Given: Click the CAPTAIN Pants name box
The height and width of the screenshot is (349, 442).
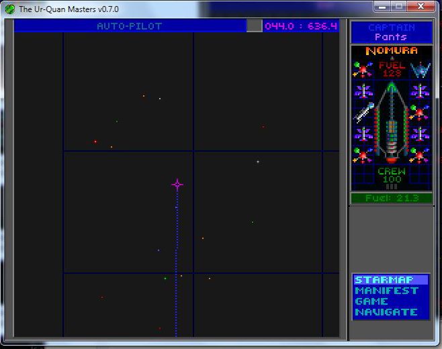Looking at the screenshot, I should tap(391, 32).
